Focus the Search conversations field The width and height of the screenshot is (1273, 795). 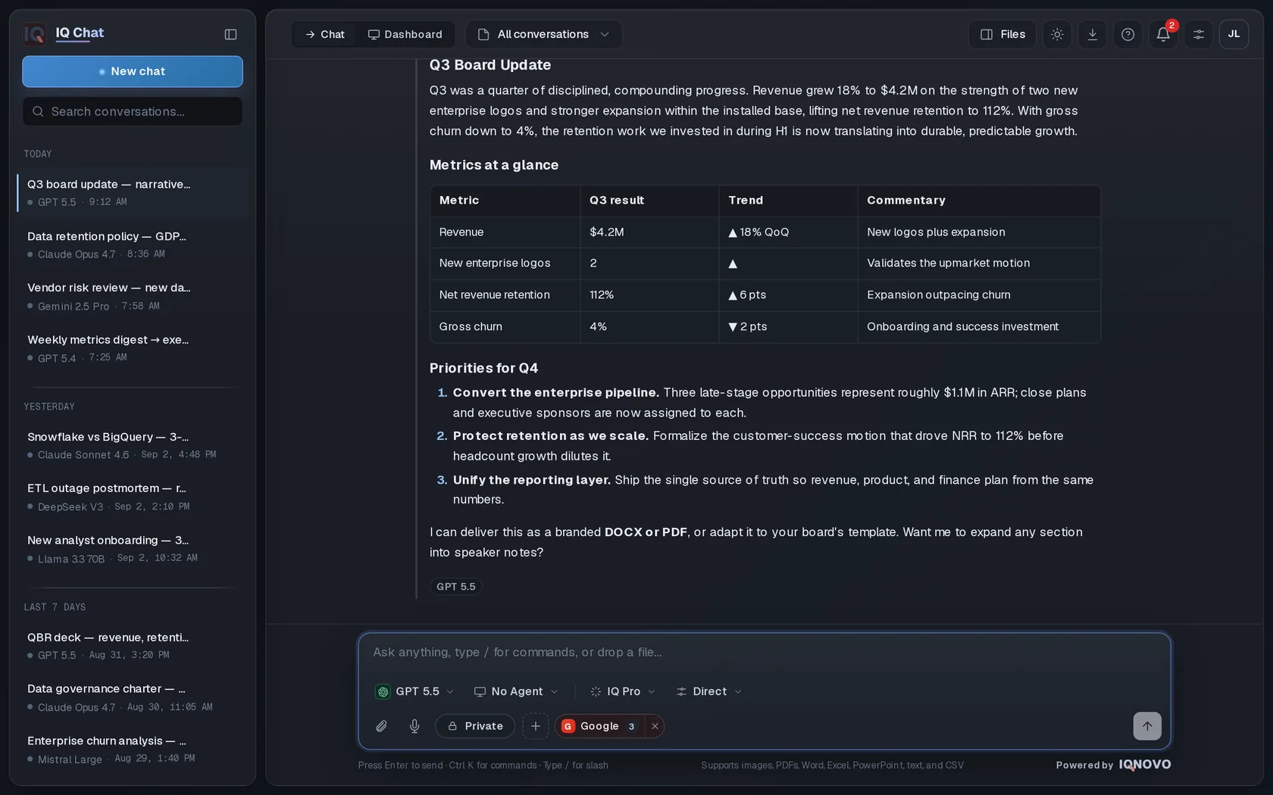pos(133,111)
